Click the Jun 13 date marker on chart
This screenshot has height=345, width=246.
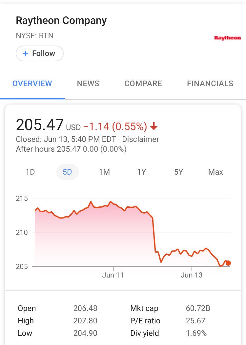[x=192, y=275]
